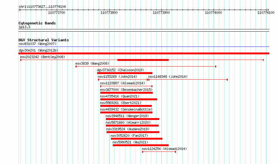Click ruler position 110774000
The height and width of the screenshot is (164, 278).
pos(213,12)
